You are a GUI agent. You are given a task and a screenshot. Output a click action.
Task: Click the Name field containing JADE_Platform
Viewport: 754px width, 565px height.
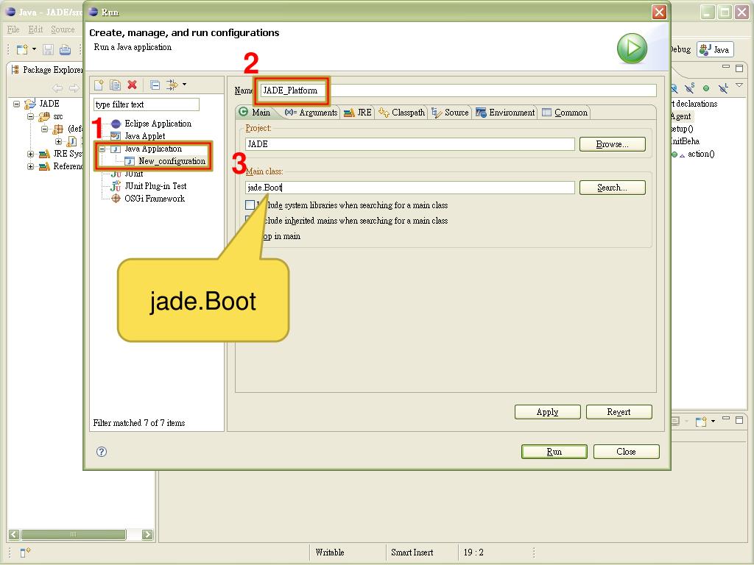click(458, 90)
